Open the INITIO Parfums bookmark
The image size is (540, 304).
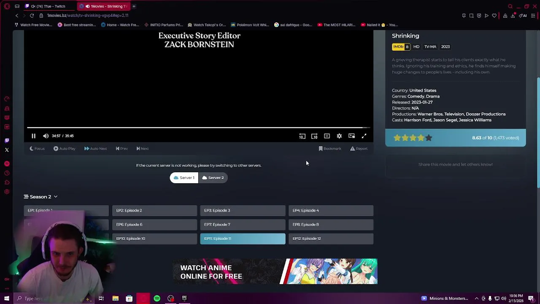pos(164,25)
